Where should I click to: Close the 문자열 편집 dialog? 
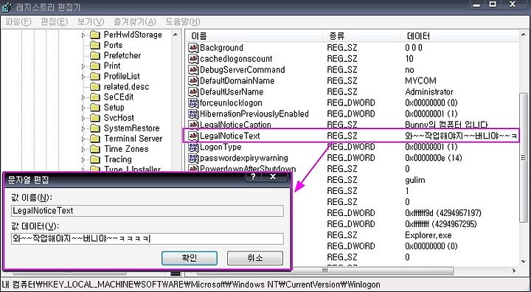tap(273, 177)
